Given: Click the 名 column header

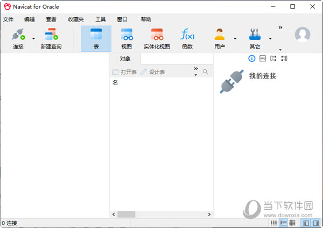Looking at the screenshot, I should 115,82.
